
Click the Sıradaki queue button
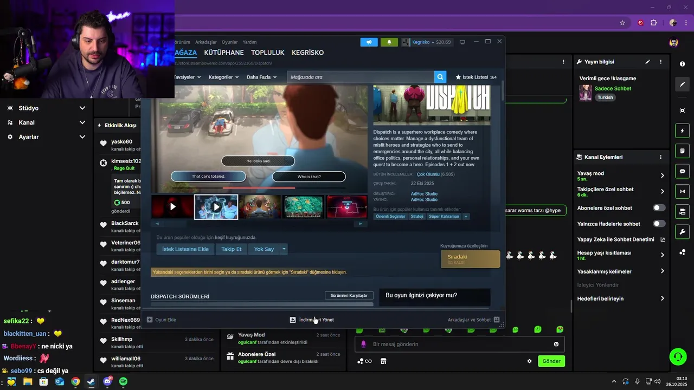tap(470, 259)
